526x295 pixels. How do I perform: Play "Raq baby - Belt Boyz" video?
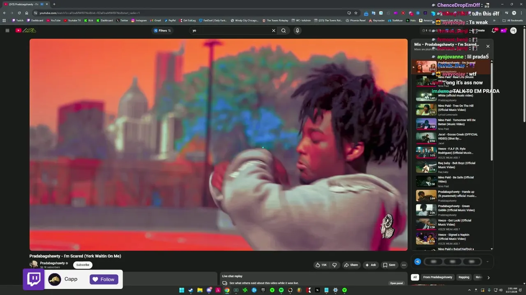click(x=451, y=167)
